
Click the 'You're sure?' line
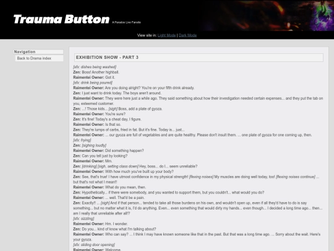[99, 114]
